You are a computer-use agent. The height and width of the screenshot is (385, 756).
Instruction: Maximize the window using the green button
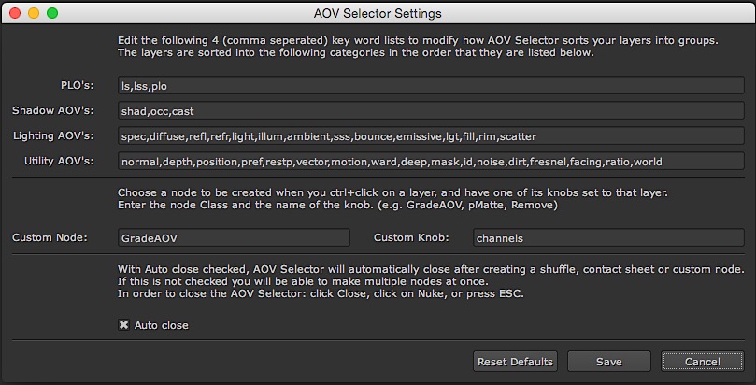[x=51, y=14]
